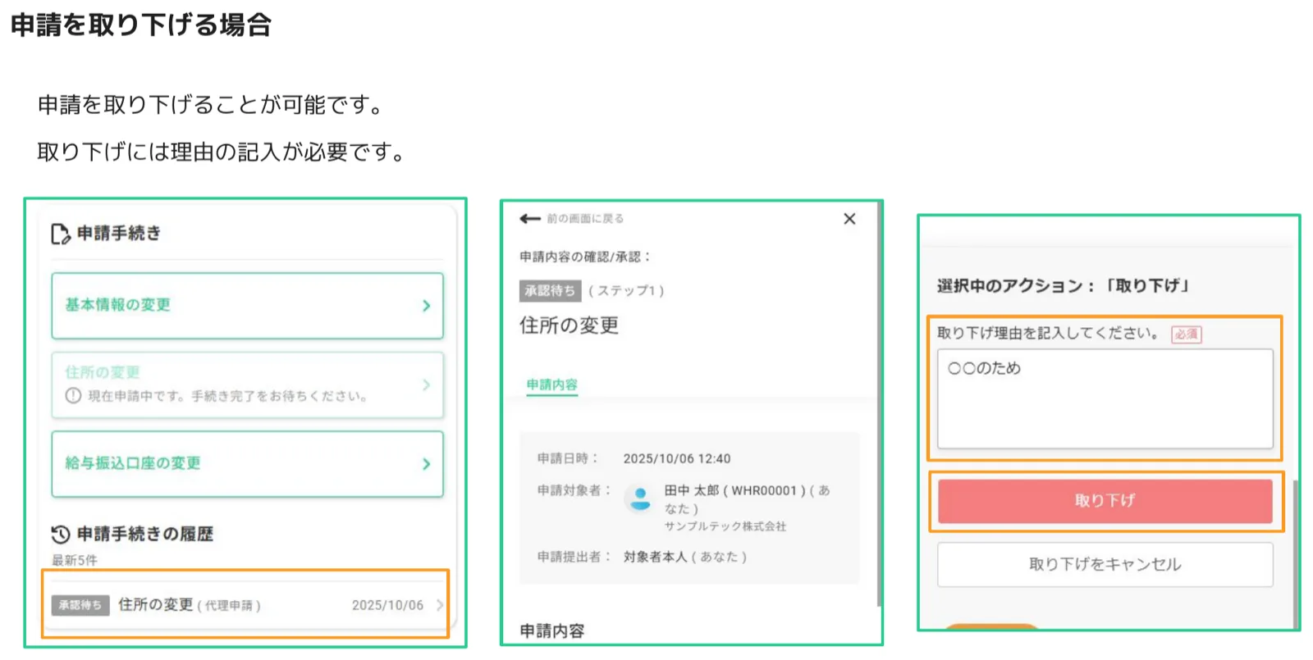Click the 住所の変更 title in detail panel
The height and width of the screenshot is (660, 1313).
click(x=569, y=325)
